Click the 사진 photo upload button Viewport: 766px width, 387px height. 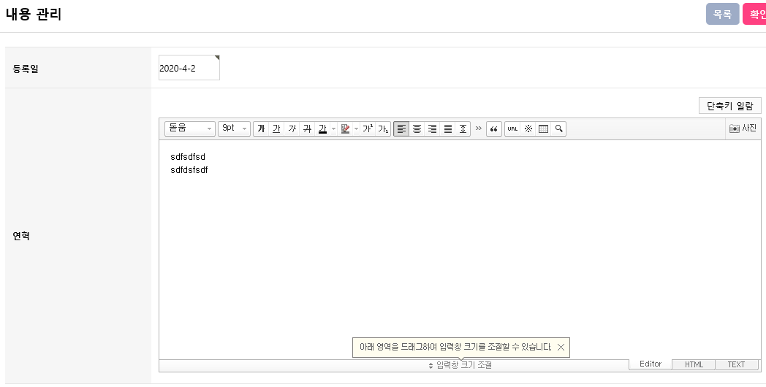(743, 129)
